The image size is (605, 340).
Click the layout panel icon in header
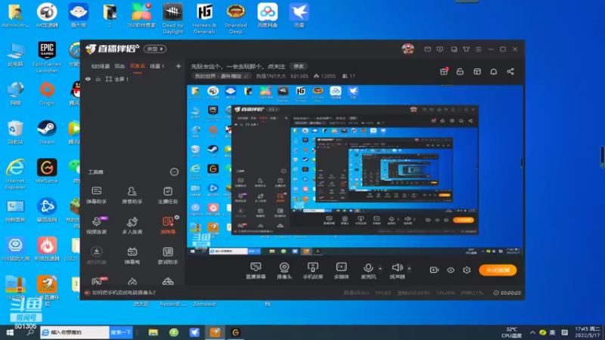tap(477, 72)
